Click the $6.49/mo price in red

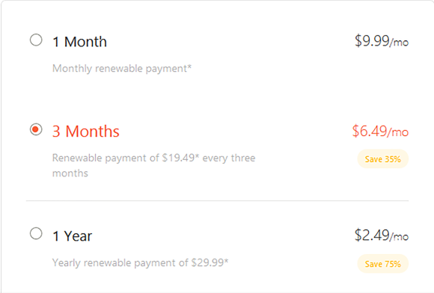(380, 131)
